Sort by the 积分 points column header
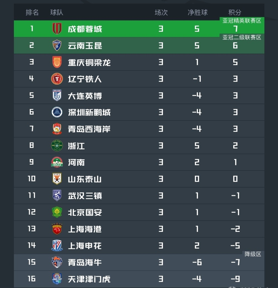 pyautogui.click(x=235, y=12)
